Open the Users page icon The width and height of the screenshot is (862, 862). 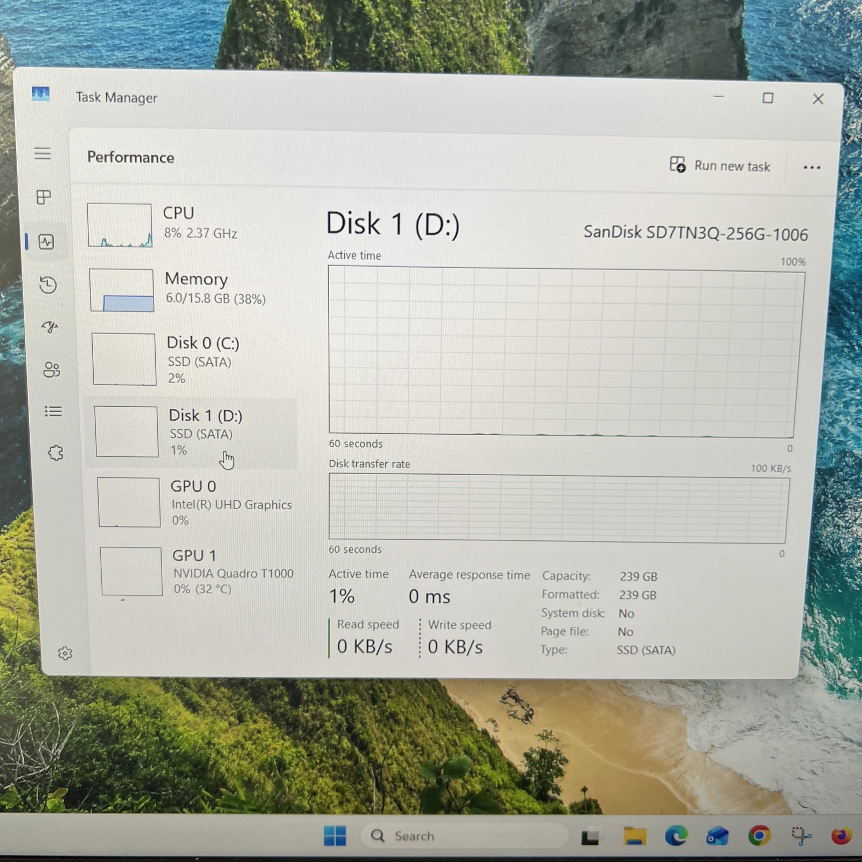(x=52, y=370)
